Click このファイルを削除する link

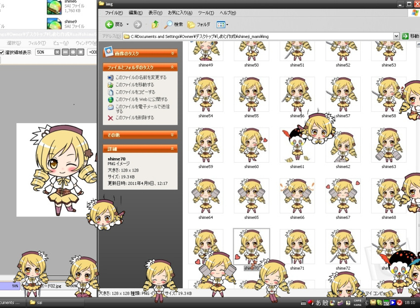pyautogui.click(x=135, y=118)
